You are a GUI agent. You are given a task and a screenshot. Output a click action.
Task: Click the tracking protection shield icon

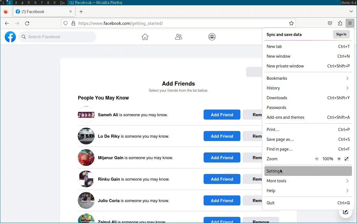66,23
